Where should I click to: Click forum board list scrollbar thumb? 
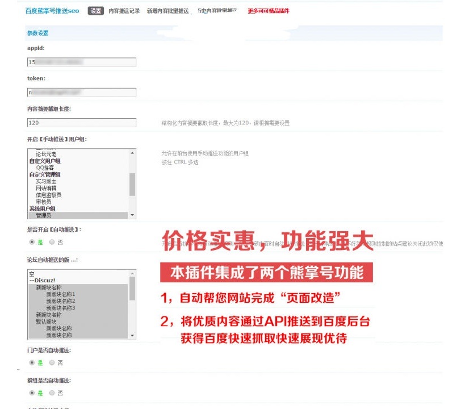click(132, 289)
